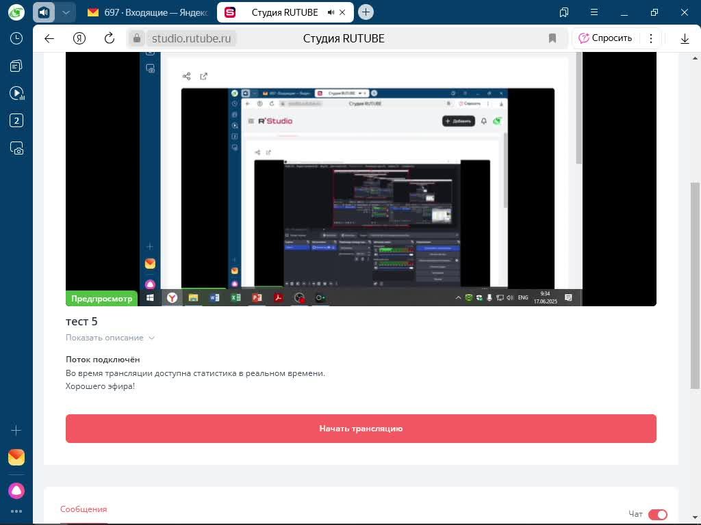Click the speaker sound indicator button
The image size is (701, 525).
[44, 12]
